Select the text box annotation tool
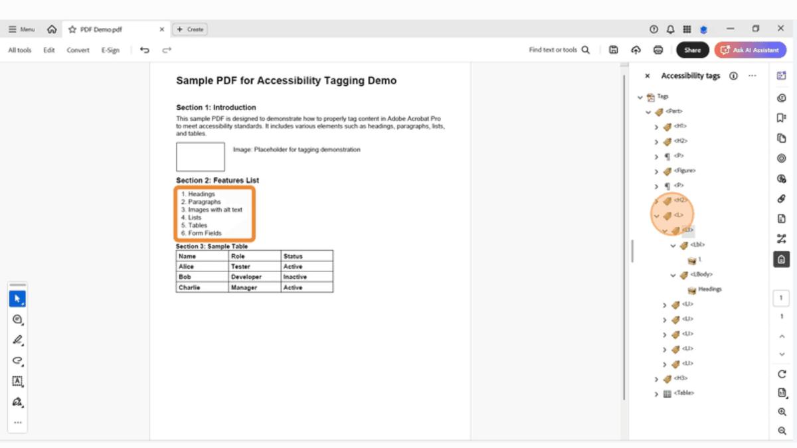This screenshot has width=797, height=448. click(17, 381)
